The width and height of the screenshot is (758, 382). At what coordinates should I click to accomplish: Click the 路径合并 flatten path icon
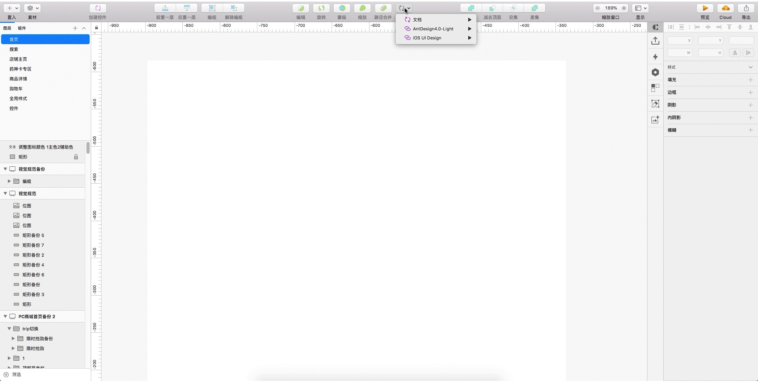coord(383,8)
